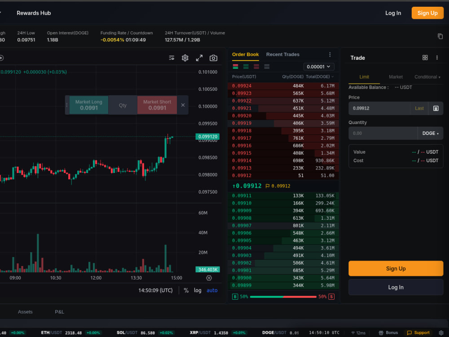Screen dimensions: 449x337
Task: Switch to the Order Book tab
Action: 246,54
